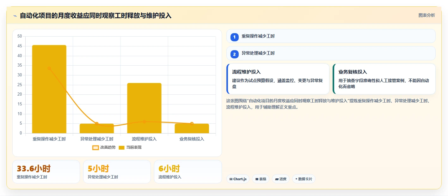Screen dimensions: 448x196
Task: Click the 图表分析 label in header
Action: tap(427, 15)
